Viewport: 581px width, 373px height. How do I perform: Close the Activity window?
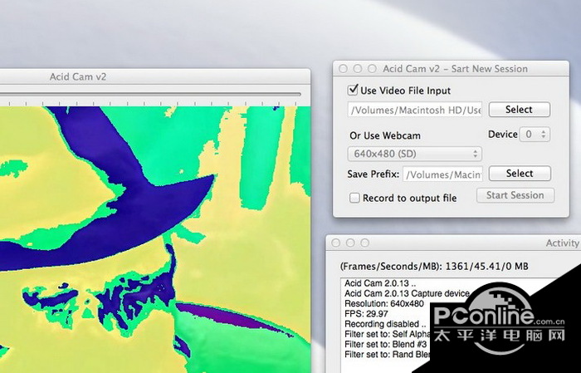click(335, 243)
